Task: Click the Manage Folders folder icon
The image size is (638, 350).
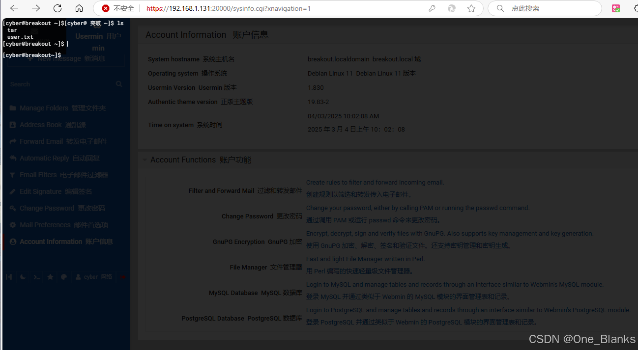Action: click(13, 108)
